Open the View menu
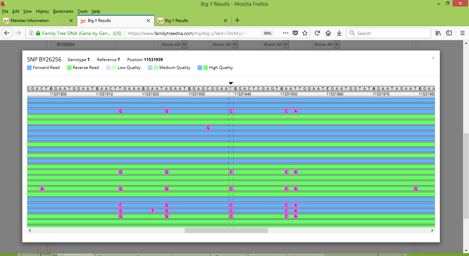469x256 pixels. tap(27, 11)
